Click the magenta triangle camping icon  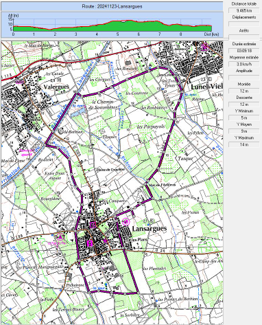point(60,237)
